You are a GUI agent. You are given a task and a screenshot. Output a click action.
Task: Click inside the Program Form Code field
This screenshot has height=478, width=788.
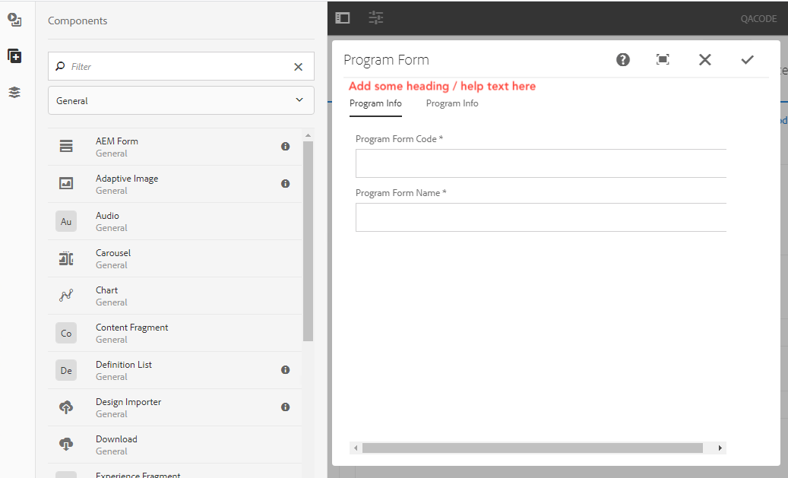[x=540, y=162]
